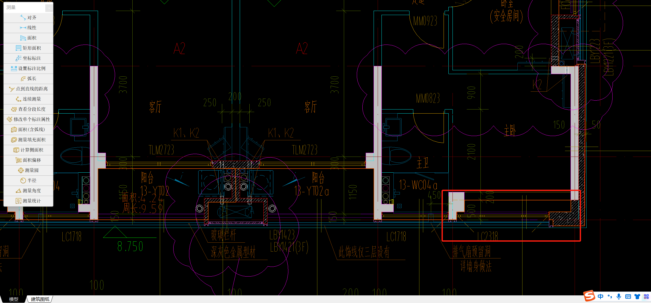
Task: Choose 点到直线的距离 point-to-line distance tool
Action: coord(28,89)
